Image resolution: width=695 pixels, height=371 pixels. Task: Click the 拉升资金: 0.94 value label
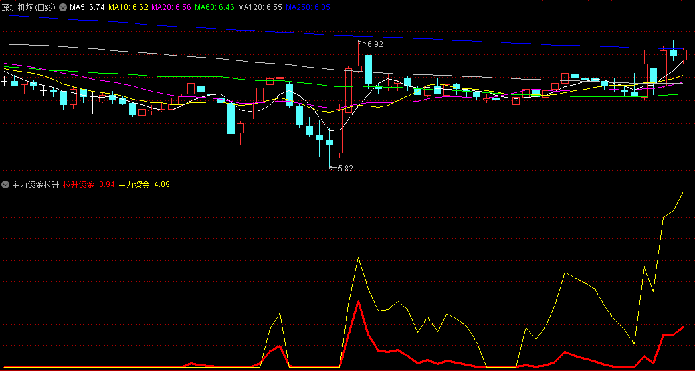coord(88,185)
